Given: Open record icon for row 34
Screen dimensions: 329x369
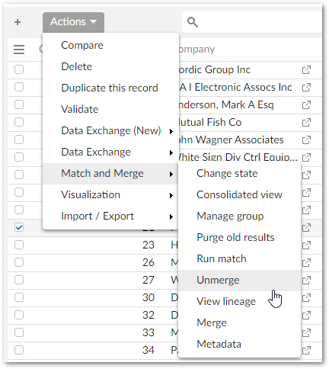Looking at the screenshot, I should [x=306, y=350].
